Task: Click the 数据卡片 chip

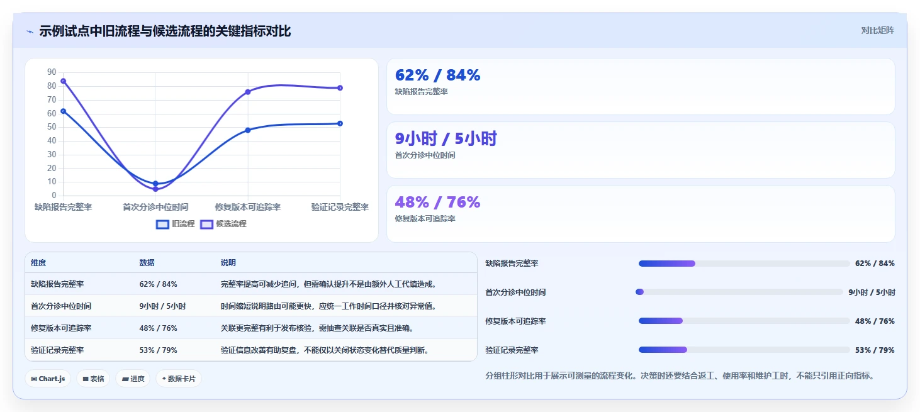Action: [x=179, y=379]
